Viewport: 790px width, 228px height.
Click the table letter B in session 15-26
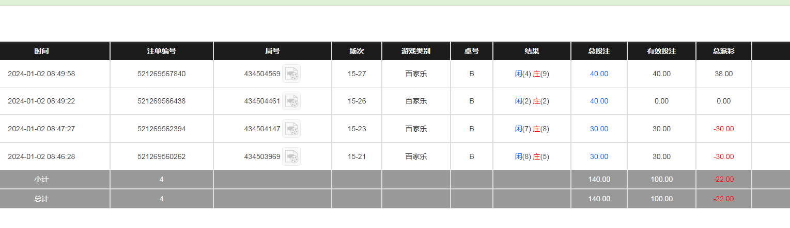[x=471, y=101]
